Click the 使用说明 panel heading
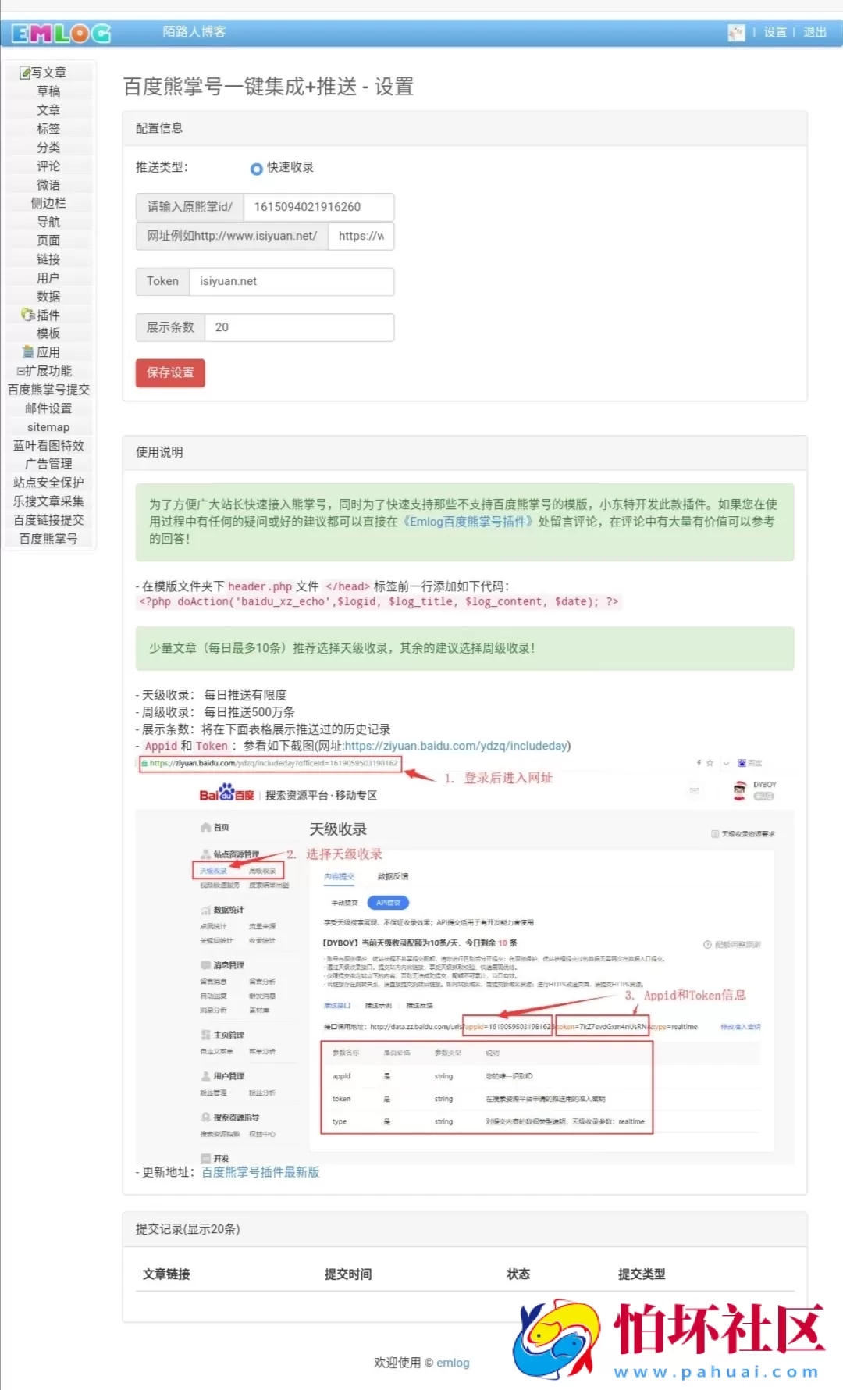 [159, 452]
